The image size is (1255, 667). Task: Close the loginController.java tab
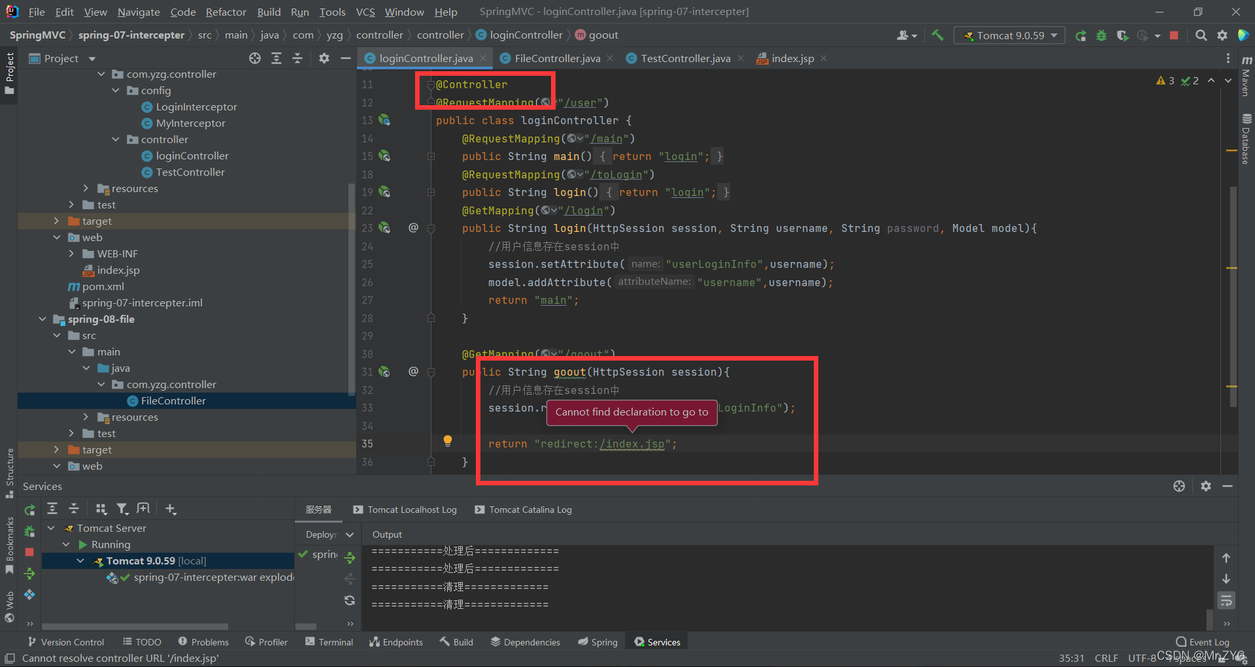[x=483, y=58]
